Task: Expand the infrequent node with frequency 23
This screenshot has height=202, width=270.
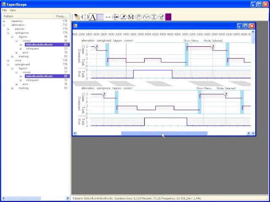Action: [x=21, y=49]
